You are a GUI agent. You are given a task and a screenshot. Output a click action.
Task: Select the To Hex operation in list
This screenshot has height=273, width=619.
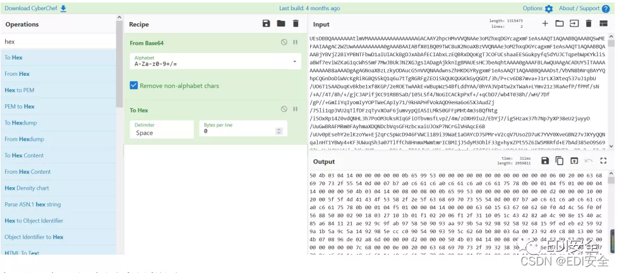tap(58, 58)
